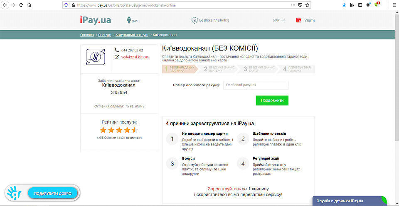Open the Firefox account avatar icon
399x206 pixels.
pos(368,5)
